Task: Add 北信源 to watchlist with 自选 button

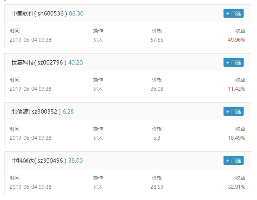Action: [233, 111]
